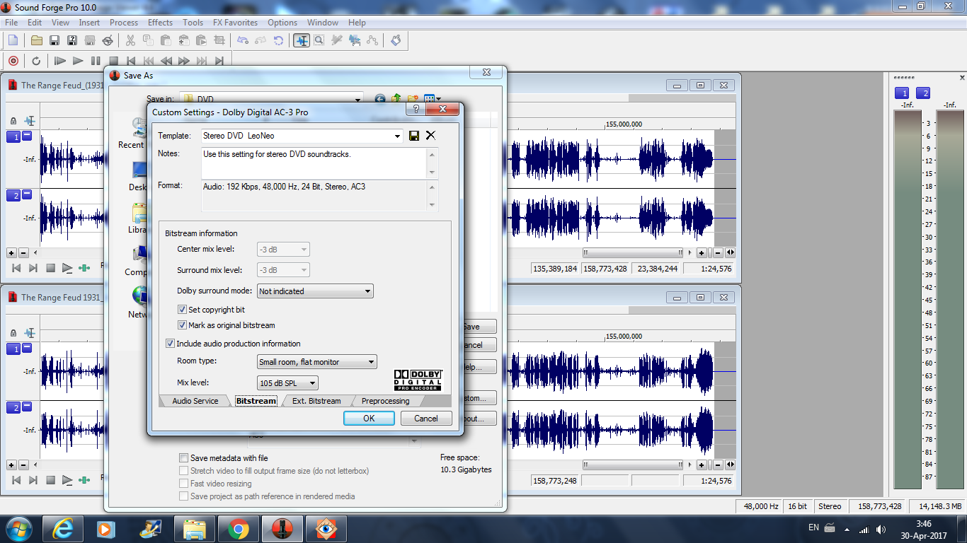Click the Back arrow in Save As dialog
Screen dimensions: 967x543
[380, 100]
